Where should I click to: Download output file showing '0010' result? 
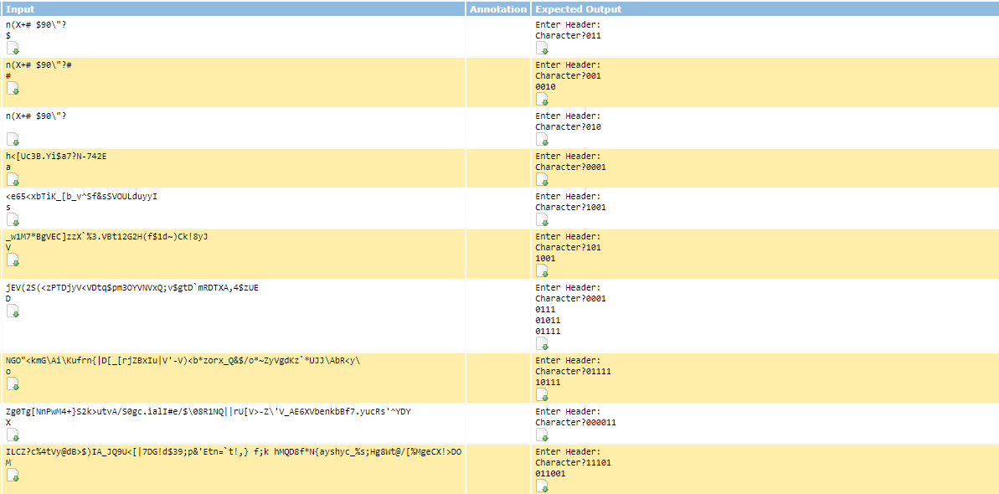point(543,98)
